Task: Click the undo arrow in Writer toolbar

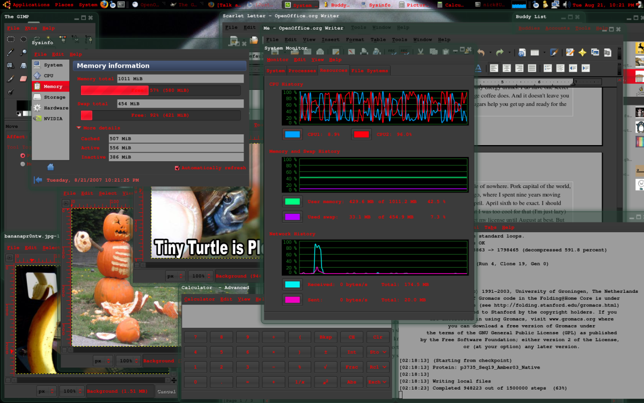Action: (481, 52)
